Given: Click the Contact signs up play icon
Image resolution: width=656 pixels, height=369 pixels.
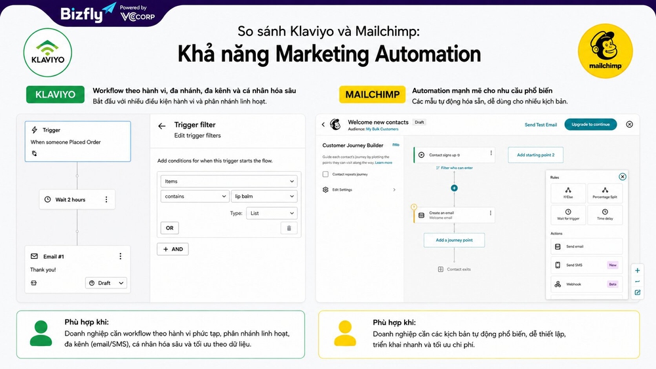Looking at the screenshot, I should [421, 155].
